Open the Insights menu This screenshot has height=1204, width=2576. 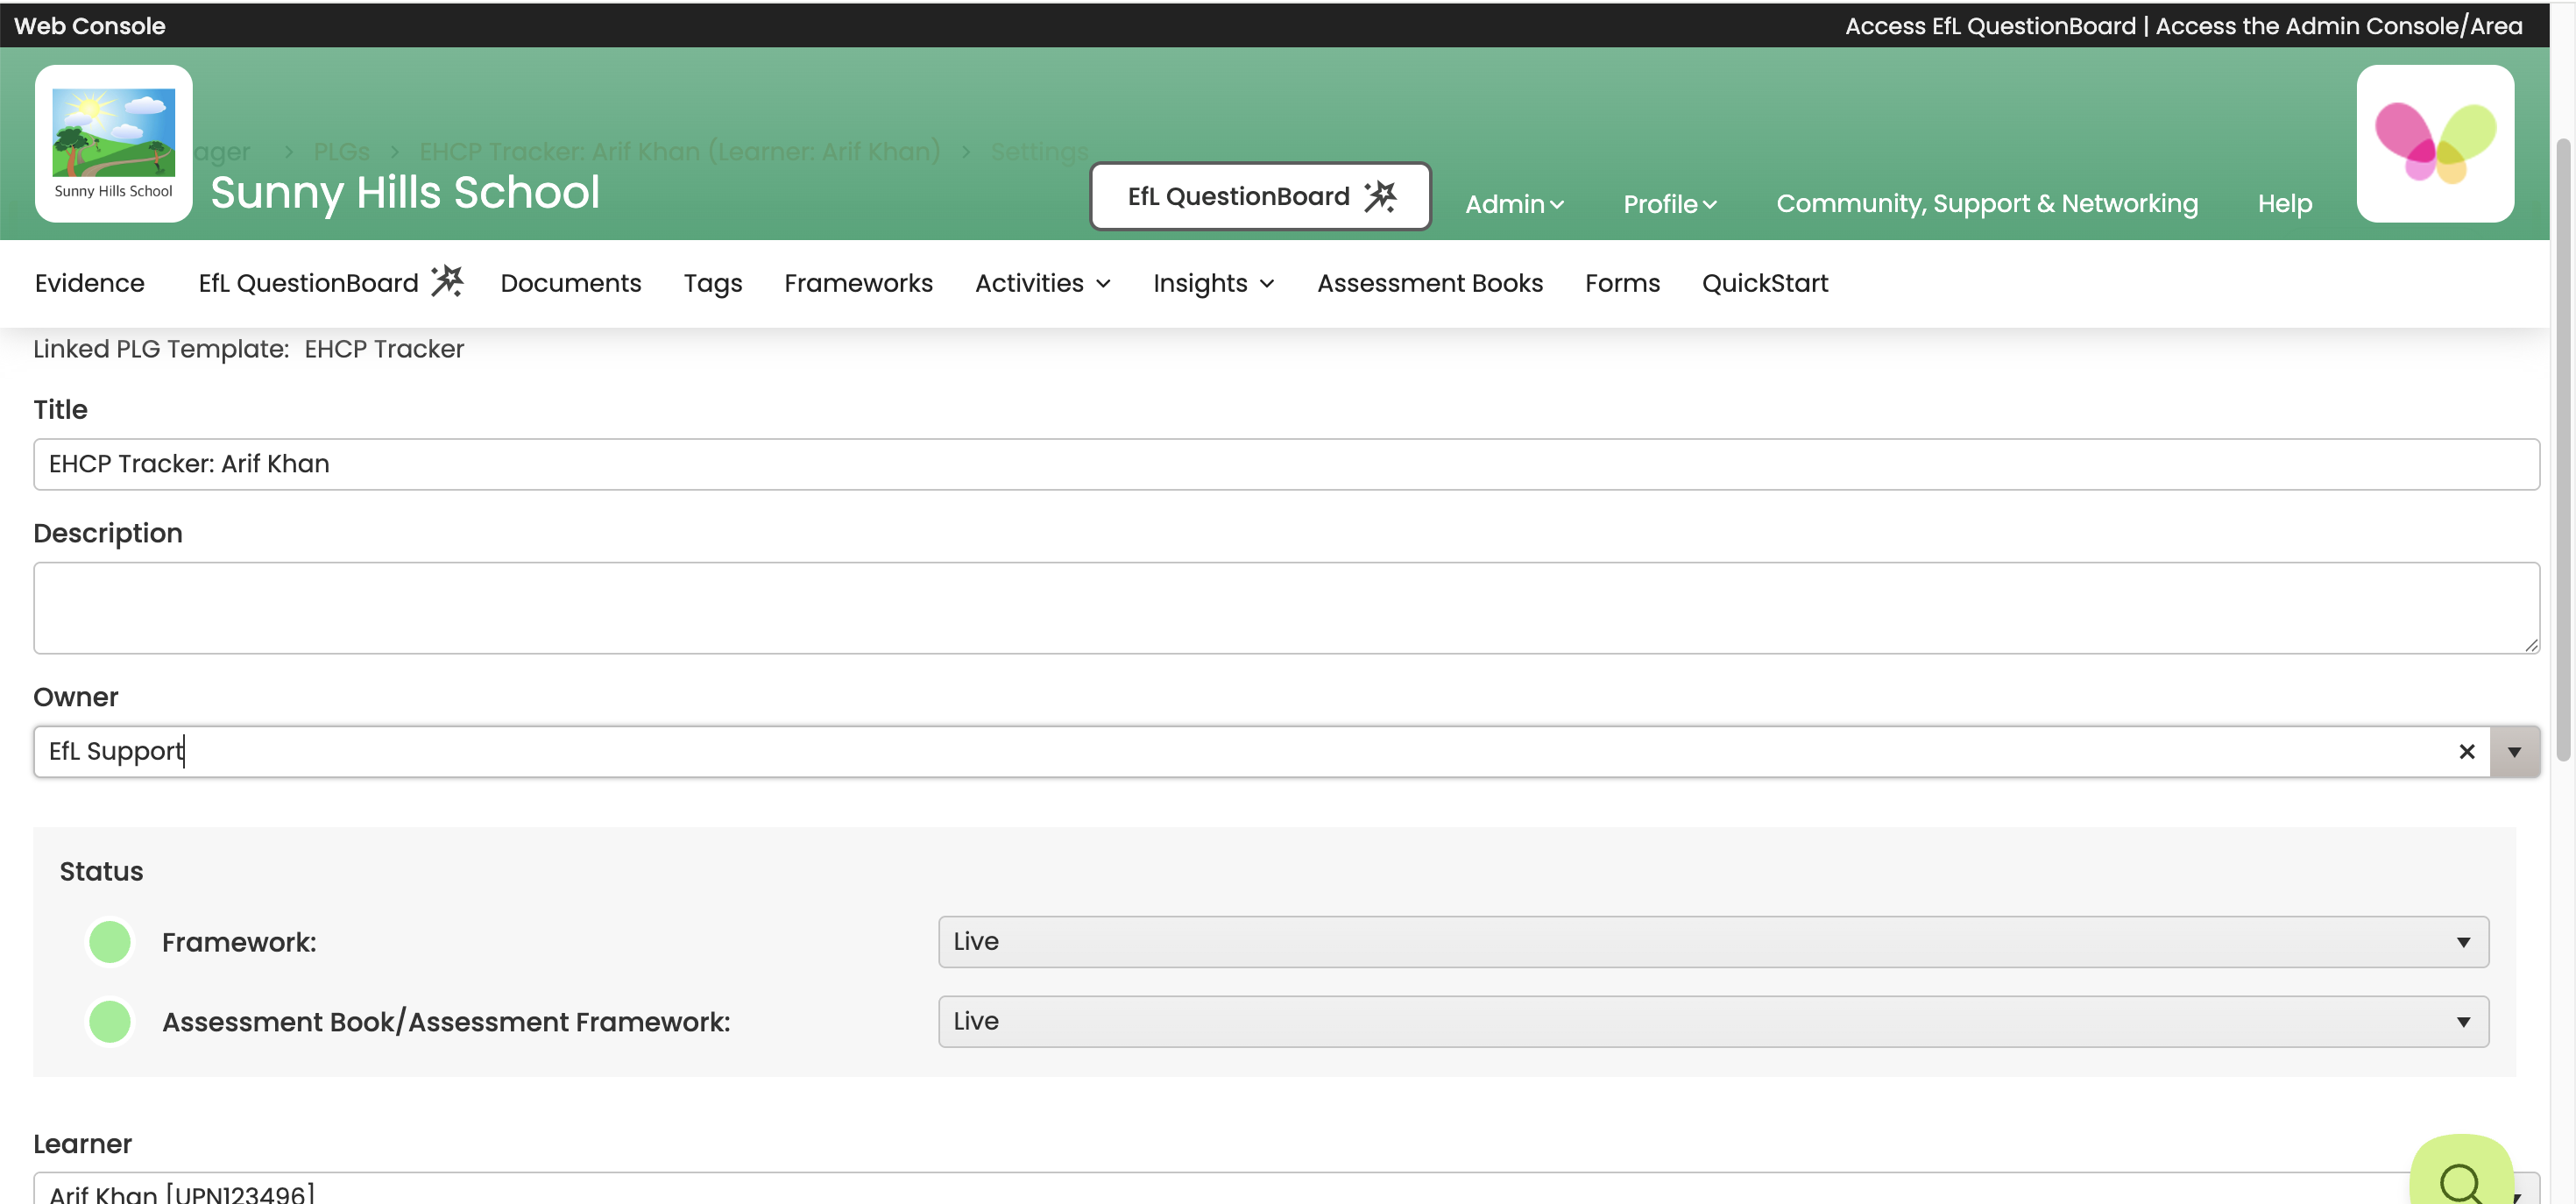(1213, 283)
